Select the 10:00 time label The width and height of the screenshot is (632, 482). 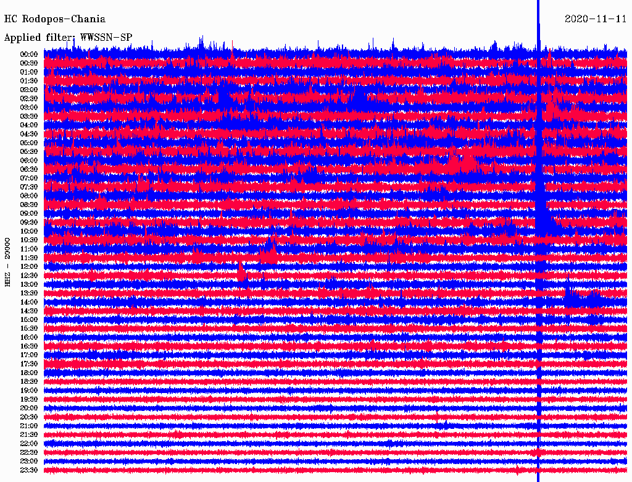pos(29,231)
